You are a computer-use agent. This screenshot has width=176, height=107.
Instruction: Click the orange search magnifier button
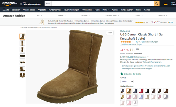pyautogui.click(x=156, y=4)
